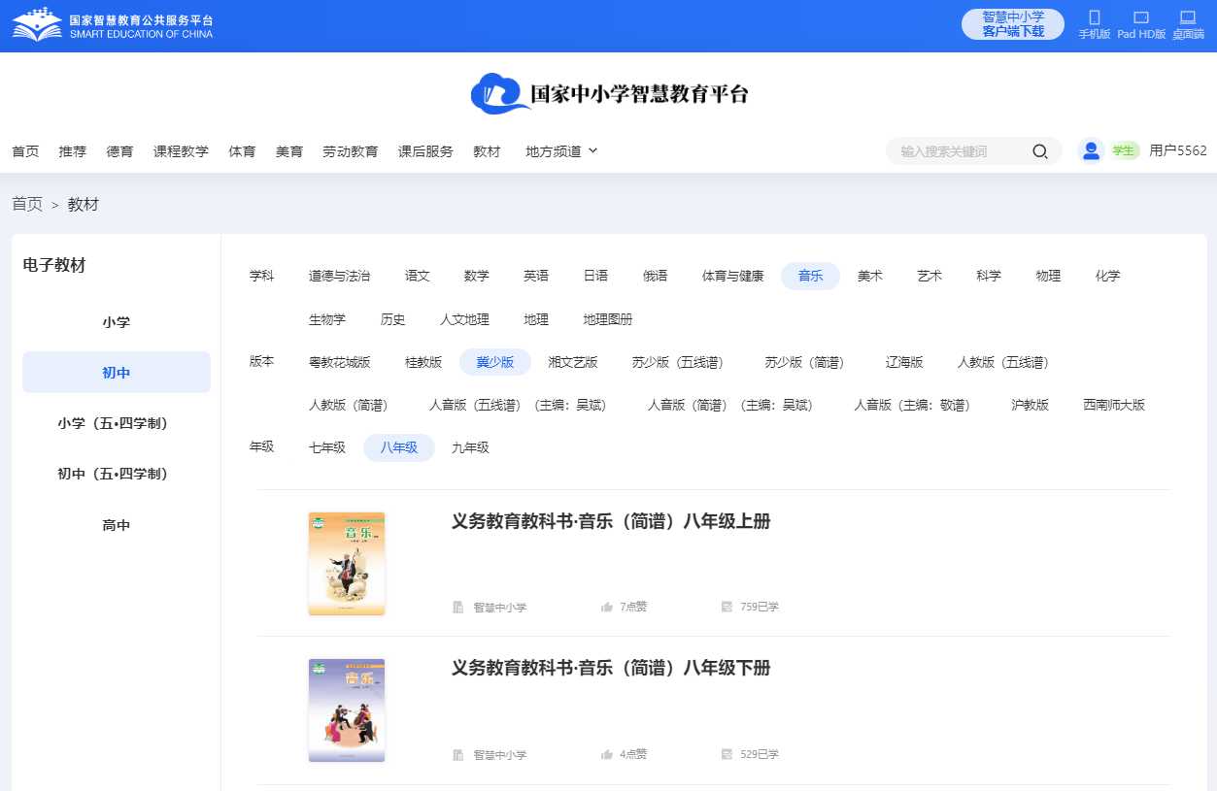Click the user avatar icon
This screenshot has width=1217, height=791.
(1091, 150)
